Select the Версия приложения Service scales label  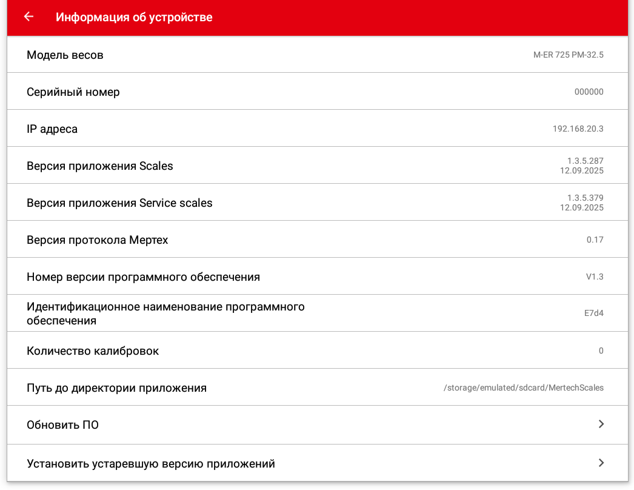pyautogui.click(x=119, y=203)
